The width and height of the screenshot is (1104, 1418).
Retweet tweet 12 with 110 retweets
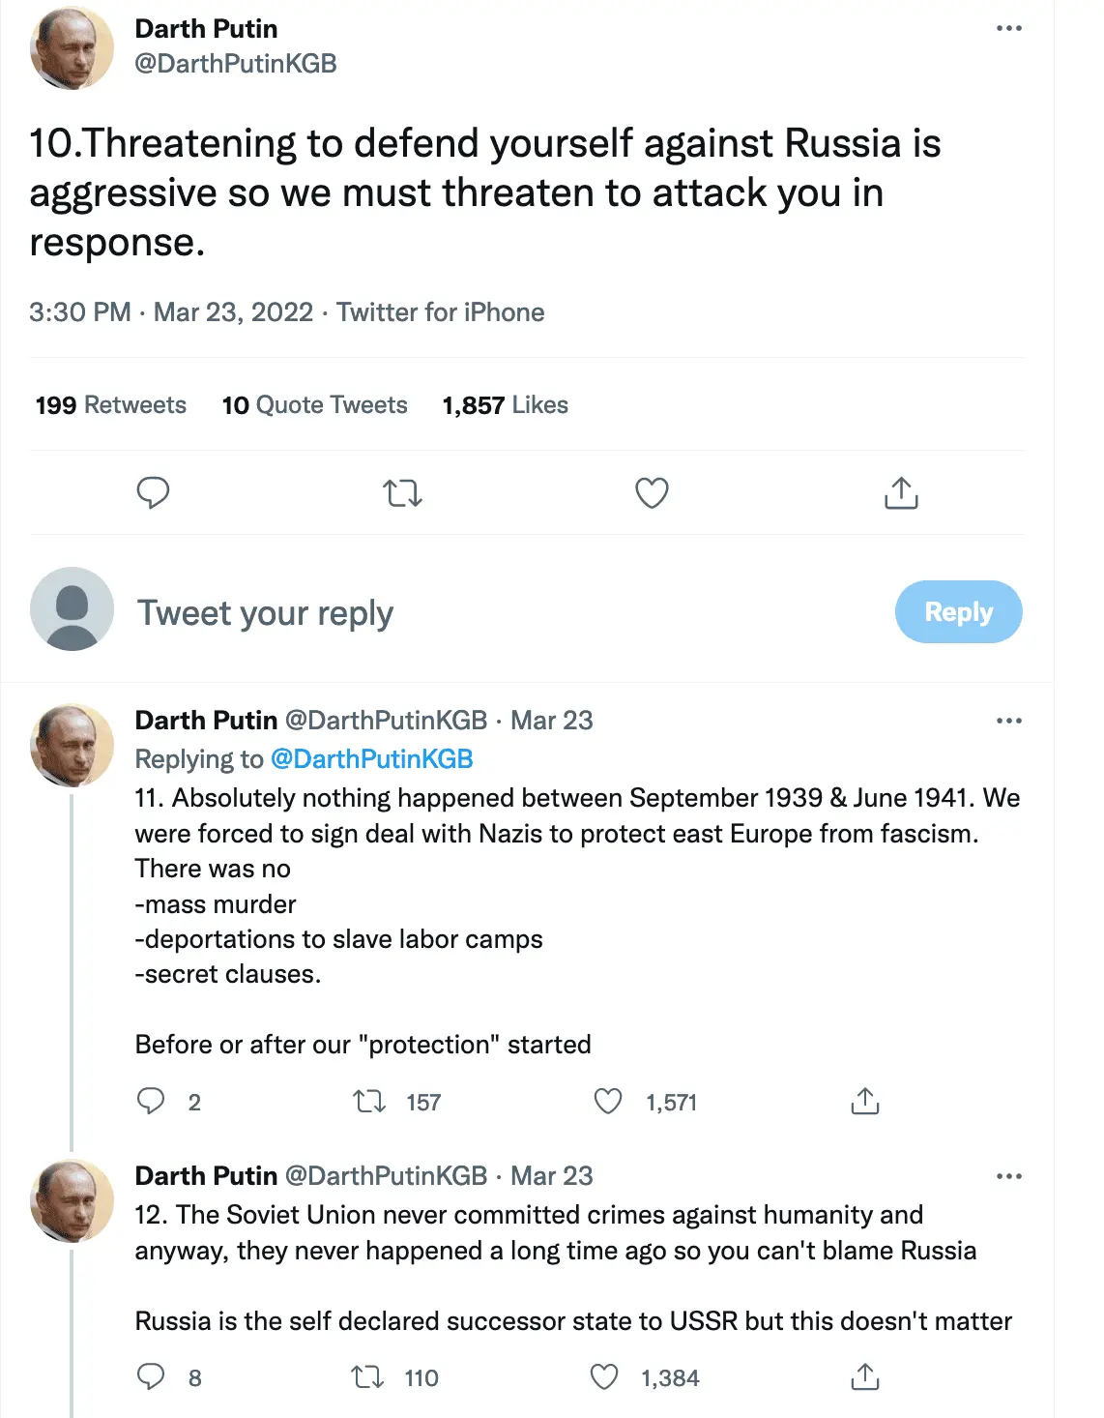point(367,1376)
